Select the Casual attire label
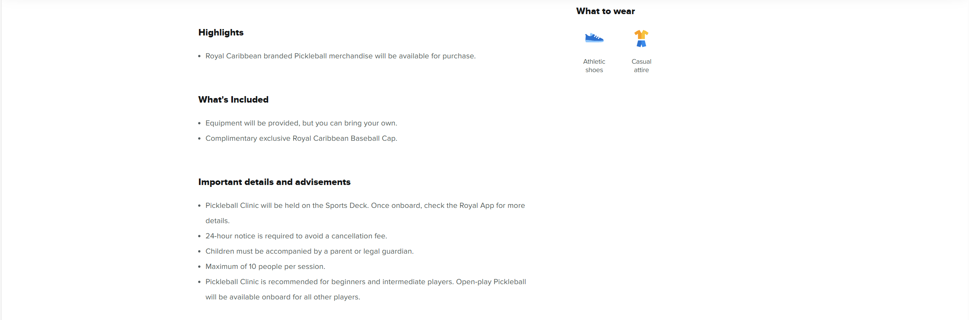969x320 pixels. [x=641, y=66]
